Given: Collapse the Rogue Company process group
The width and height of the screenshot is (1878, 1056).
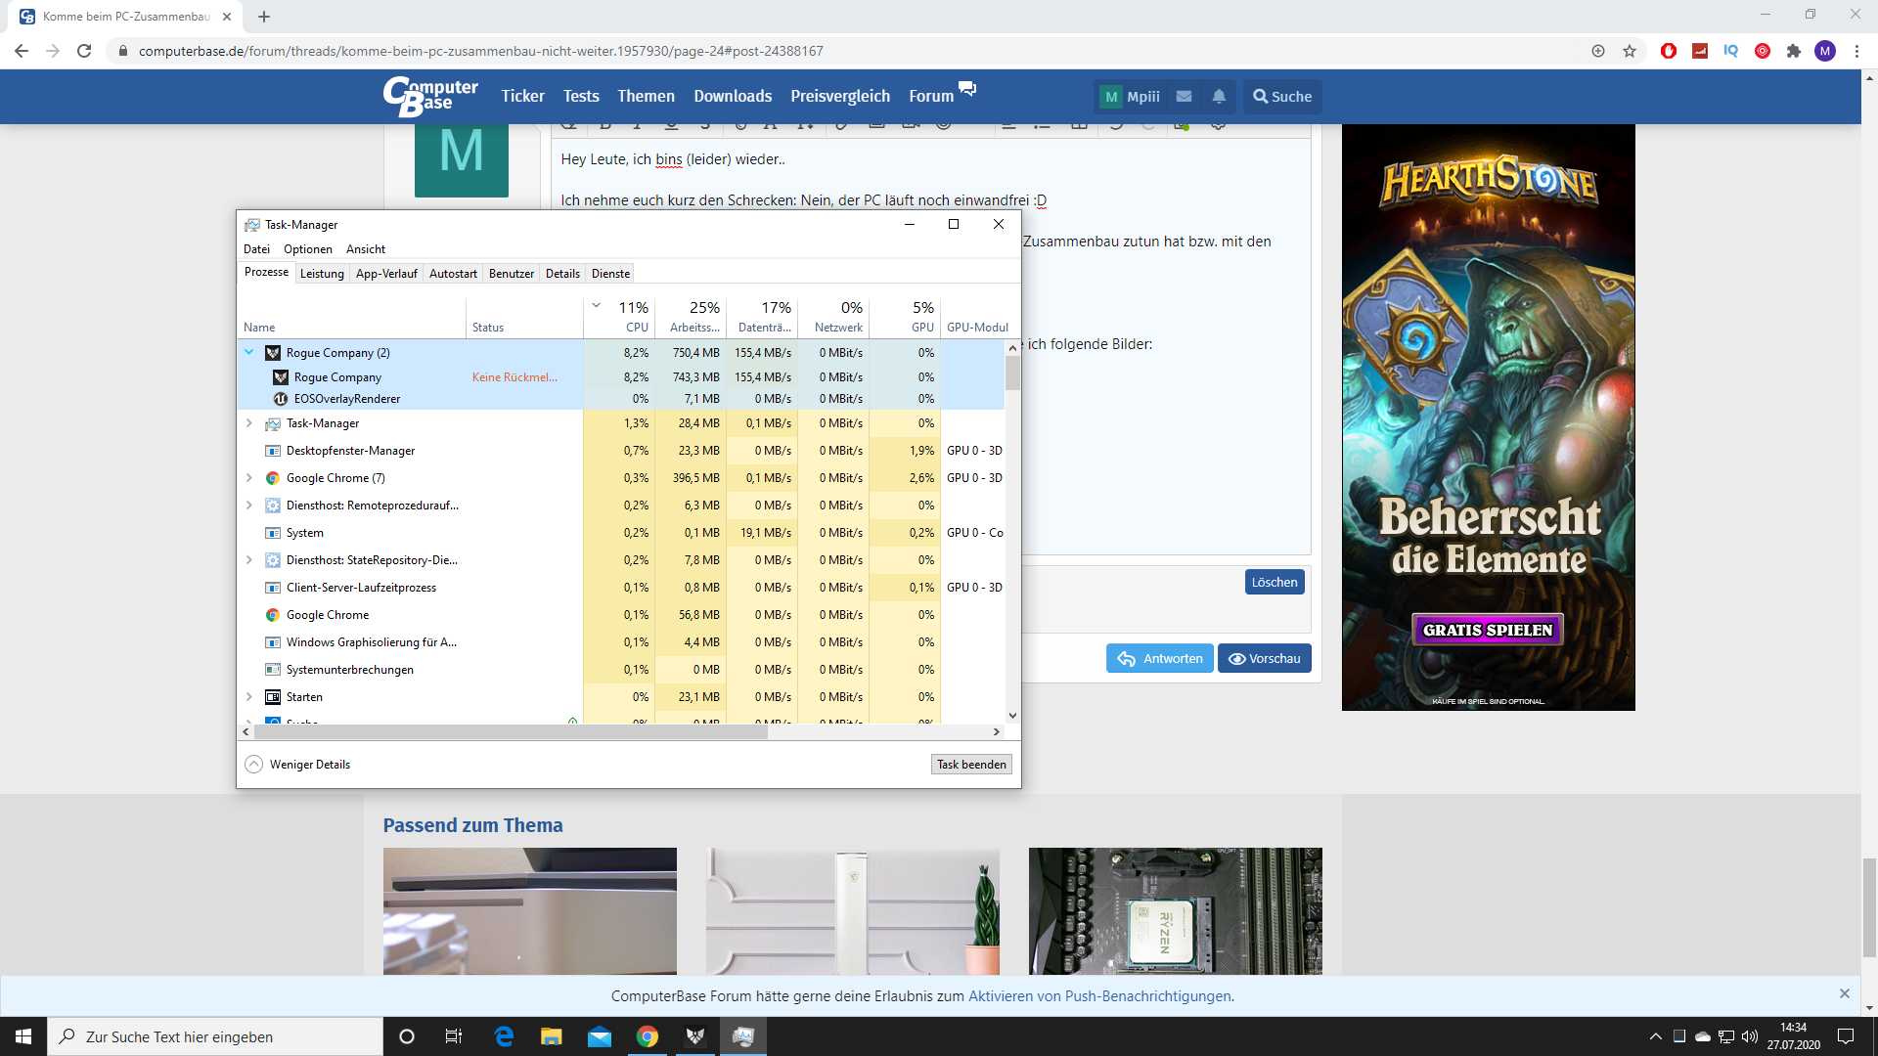Looking at the screenshot, I should tap(249, 352).
